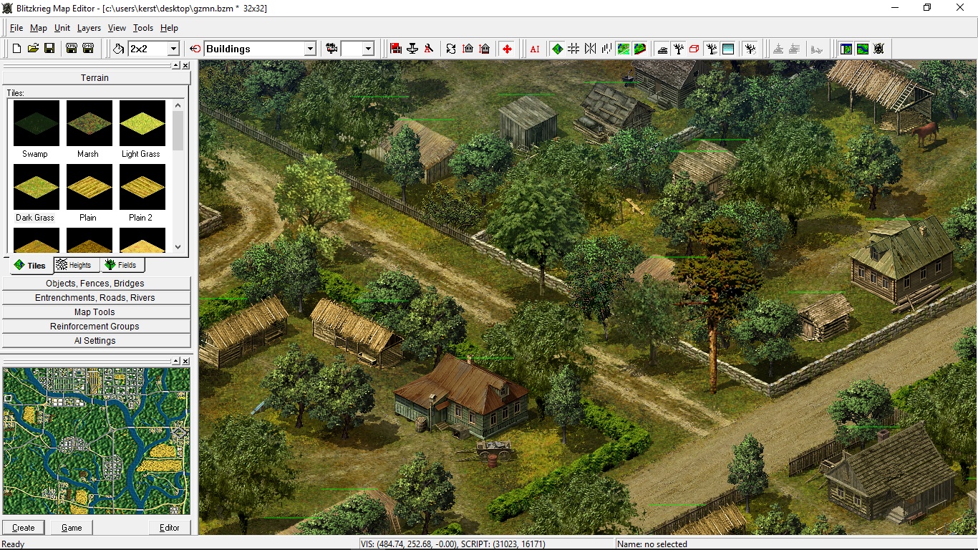
Task: Click the rotate arrows icon
Action: point(451,49)
